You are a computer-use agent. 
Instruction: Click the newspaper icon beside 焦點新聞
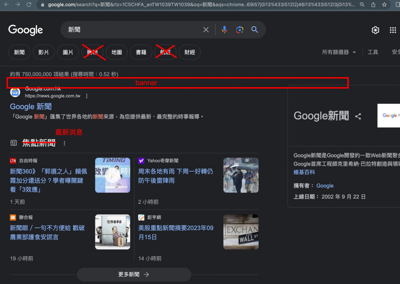(x=14, y=143)
